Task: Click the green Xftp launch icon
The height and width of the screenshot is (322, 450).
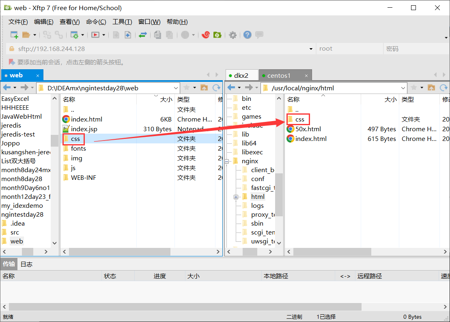Action: 217,35
